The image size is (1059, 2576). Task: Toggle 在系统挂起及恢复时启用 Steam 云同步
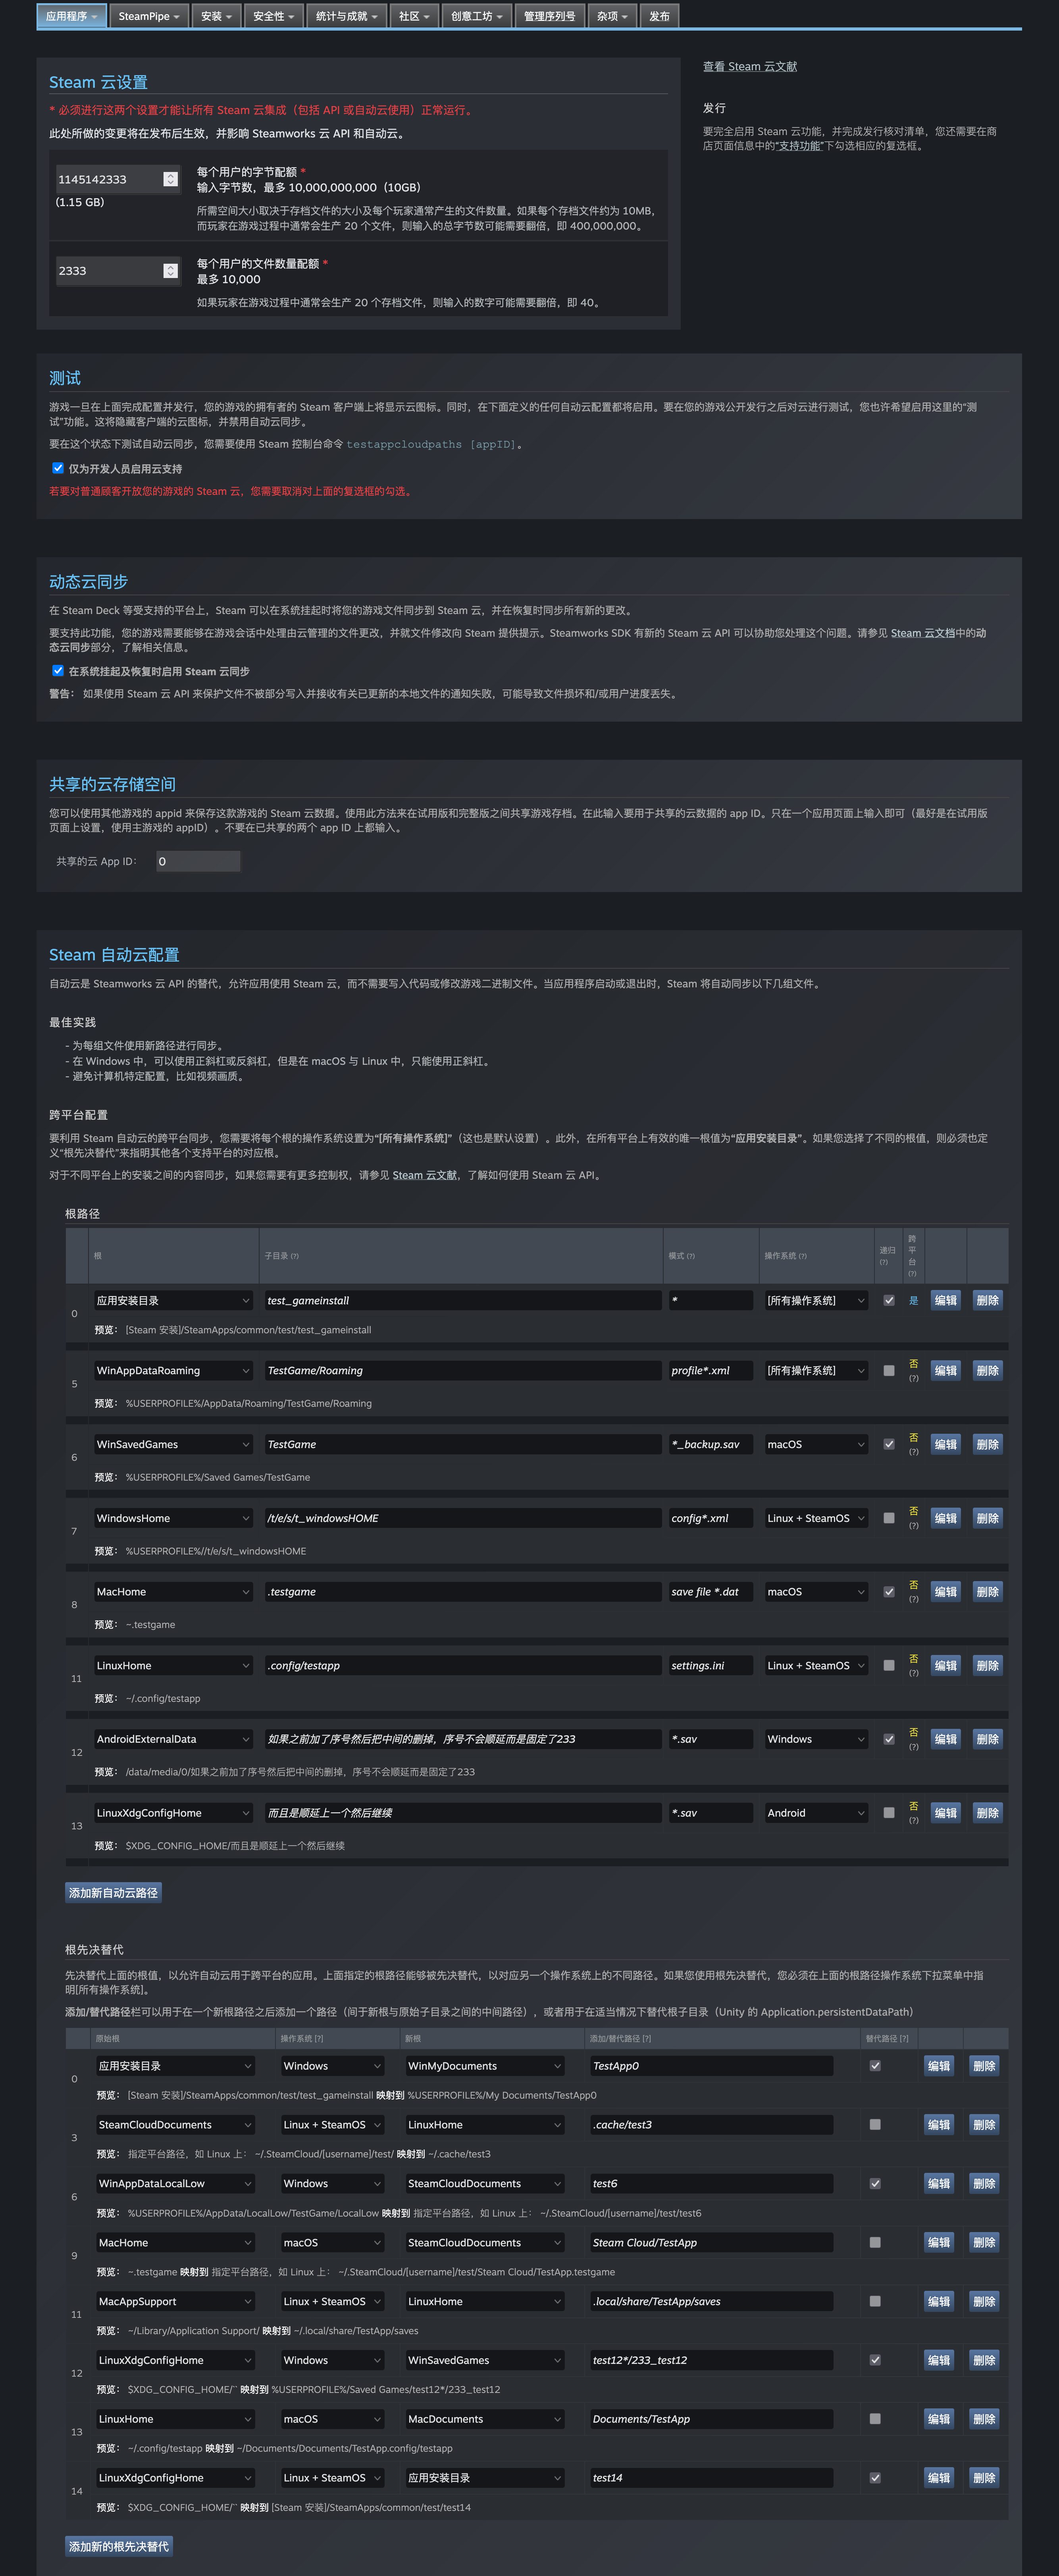[x=58, y=671]
